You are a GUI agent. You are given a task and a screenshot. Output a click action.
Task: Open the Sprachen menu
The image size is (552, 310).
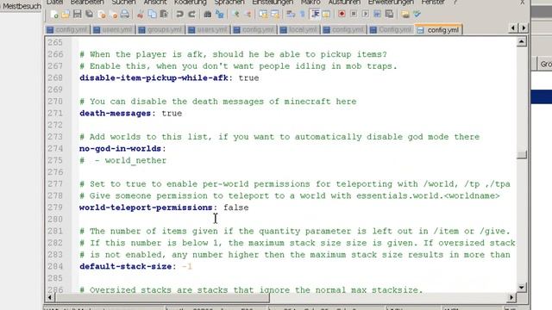[229, 2]
